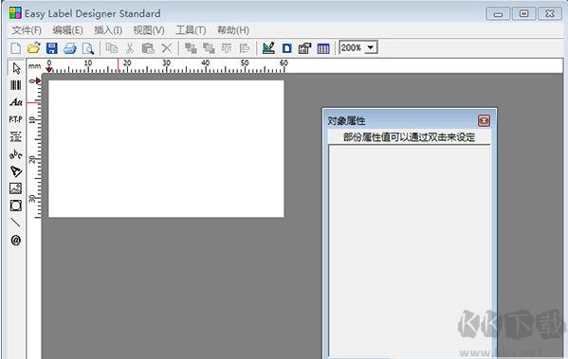
Task: Align objects to top icon
Action: click(227, 48)
